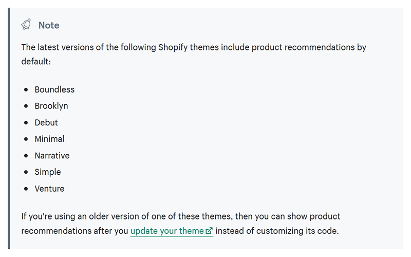The image size is (411, 257).
Task: Click the bullet point before Venture
Action: pos(26,189)
